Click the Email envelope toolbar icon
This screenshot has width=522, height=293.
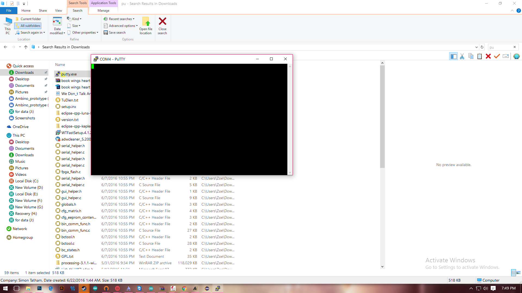click(x=506, y=56)
